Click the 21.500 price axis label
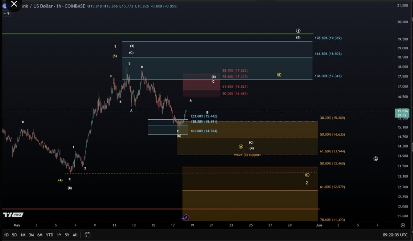The height and width of the screenshot is (241, 413). tap(403, 6)
